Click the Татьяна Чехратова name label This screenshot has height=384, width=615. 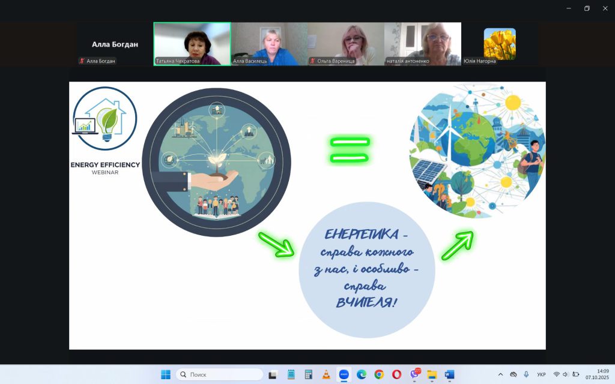(178, 61)
